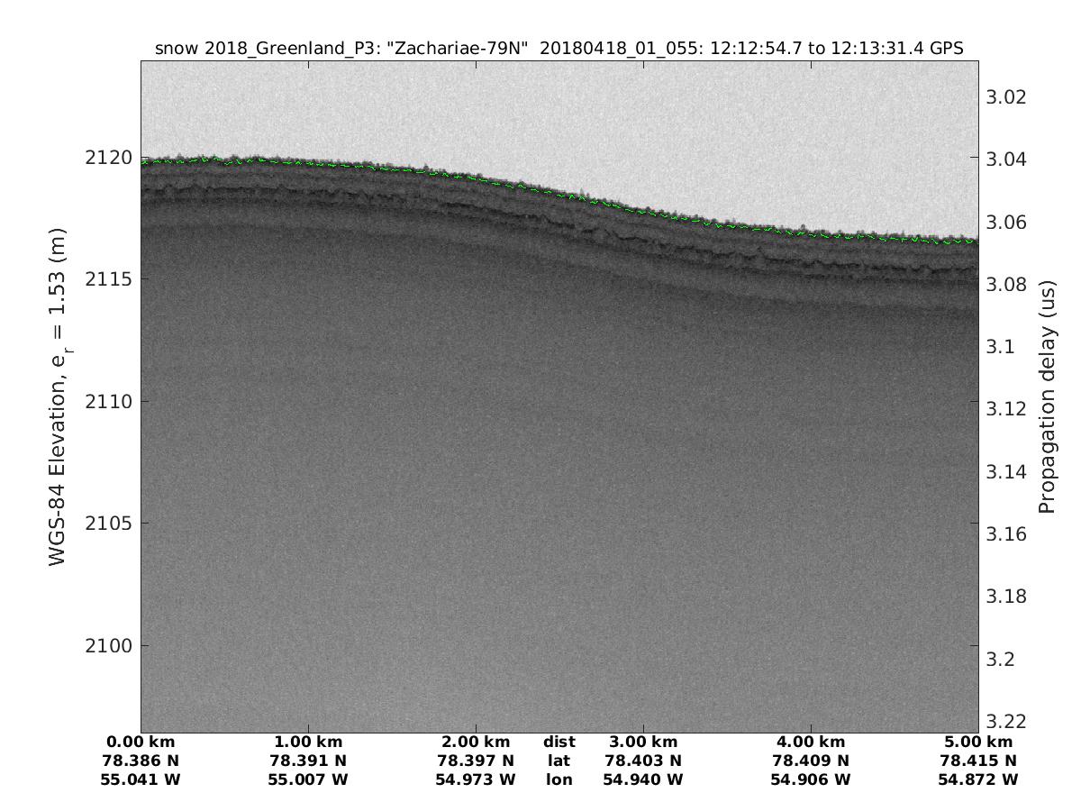
Task: Click propagation delay tick 3.06
Action: 1006,223
